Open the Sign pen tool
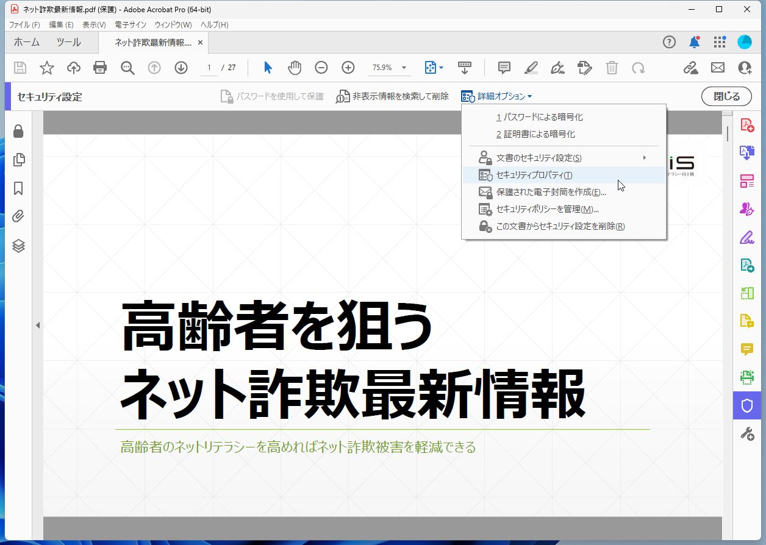 pos(558,68)
